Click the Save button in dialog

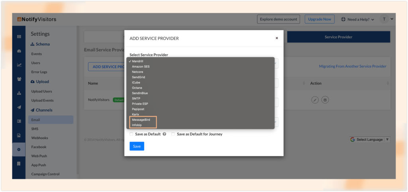[137, 146]
